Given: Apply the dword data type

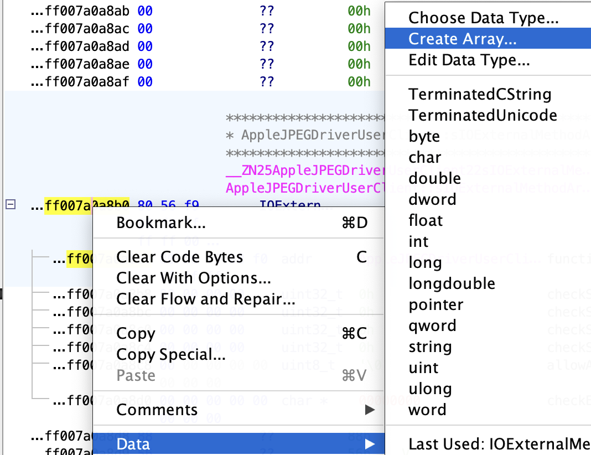Looking at the screenshot, I should click(432, 199).
